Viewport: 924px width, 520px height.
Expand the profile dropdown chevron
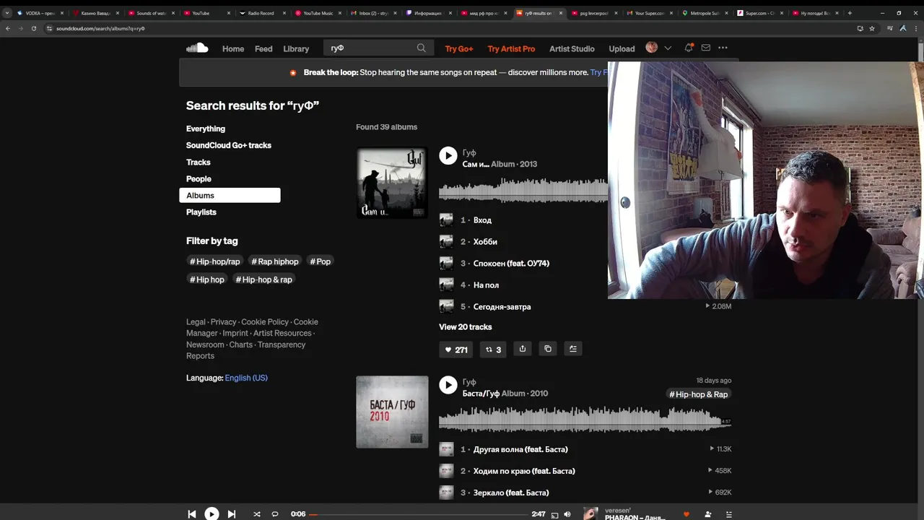pos(668,48)
